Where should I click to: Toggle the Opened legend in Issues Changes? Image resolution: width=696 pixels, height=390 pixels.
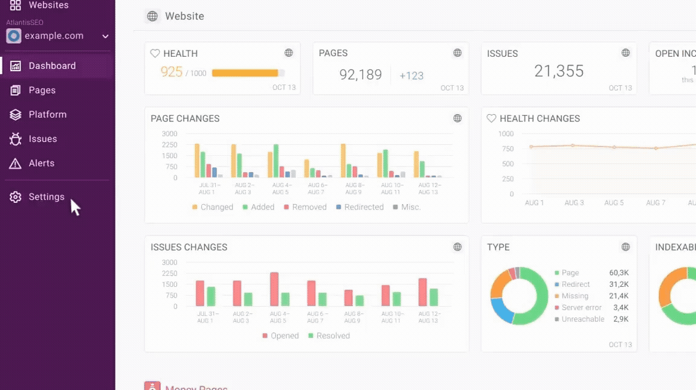(x=280, y=336)
